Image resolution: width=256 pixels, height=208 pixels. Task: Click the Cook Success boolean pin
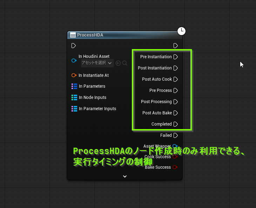[175, 156]
